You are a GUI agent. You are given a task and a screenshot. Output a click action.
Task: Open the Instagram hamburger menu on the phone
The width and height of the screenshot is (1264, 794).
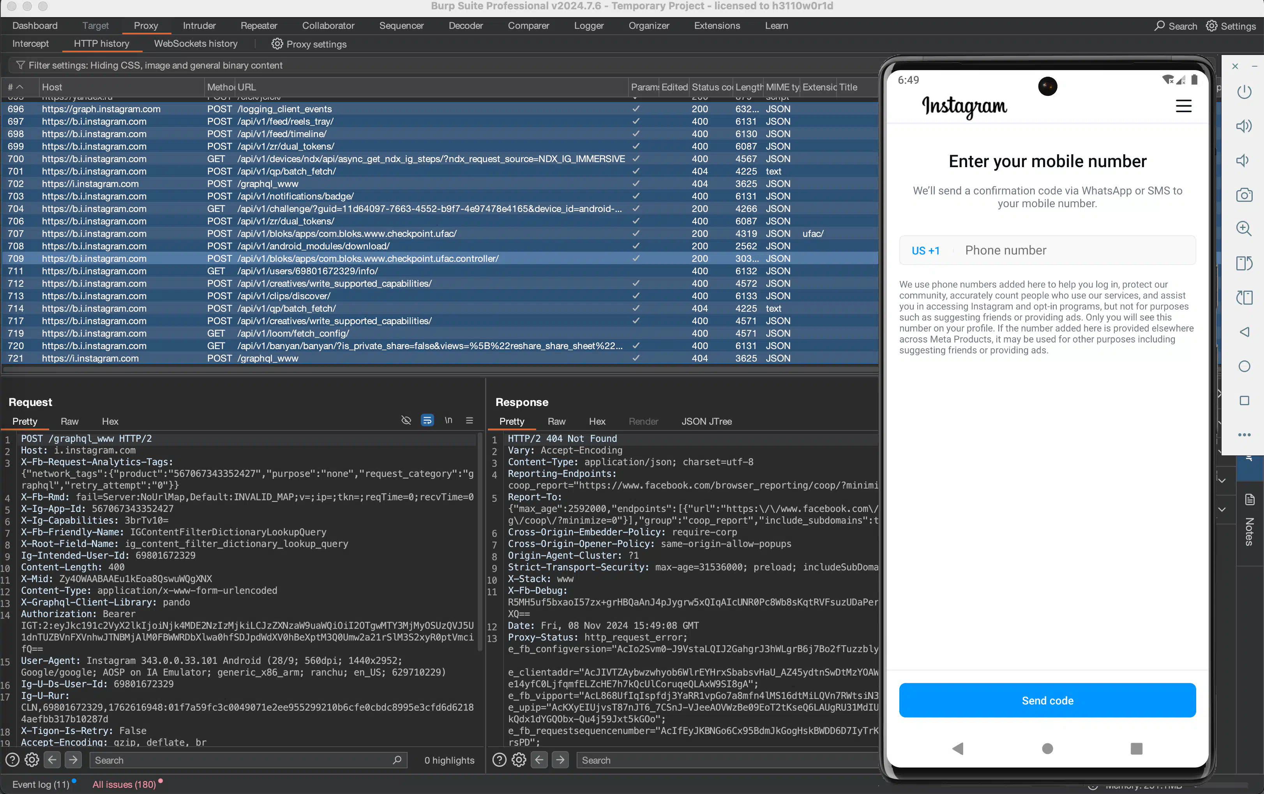[1183, 106]
